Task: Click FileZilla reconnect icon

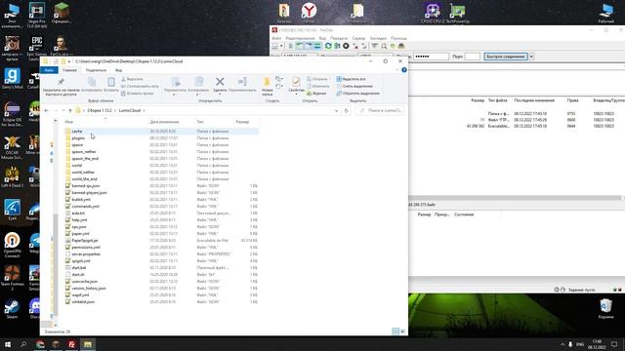Action: point(364,46)
